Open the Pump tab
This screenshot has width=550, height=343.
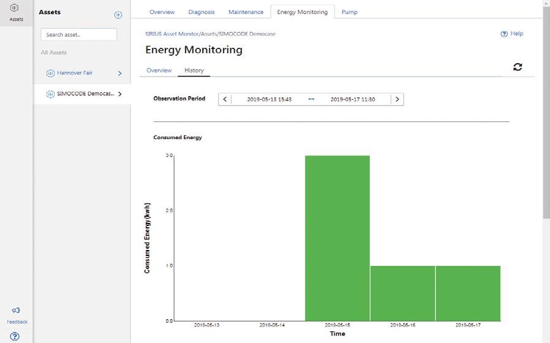349,12
